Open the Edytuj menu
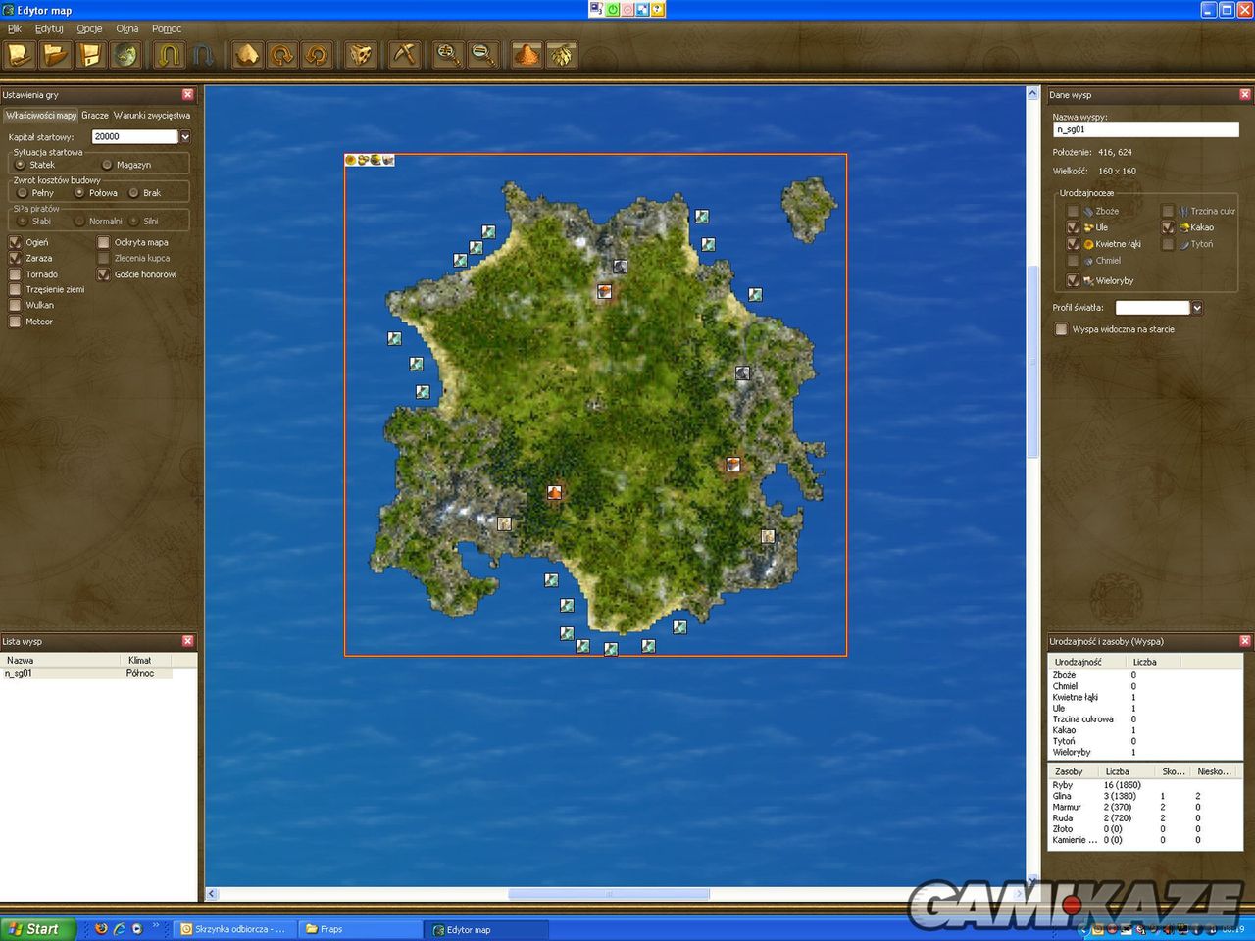Screen dimensions: 1255x941 [x=49, y=28]
